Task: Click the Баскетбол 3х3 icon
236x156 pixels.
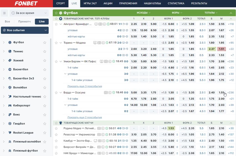Action: [x=10, y=78]
